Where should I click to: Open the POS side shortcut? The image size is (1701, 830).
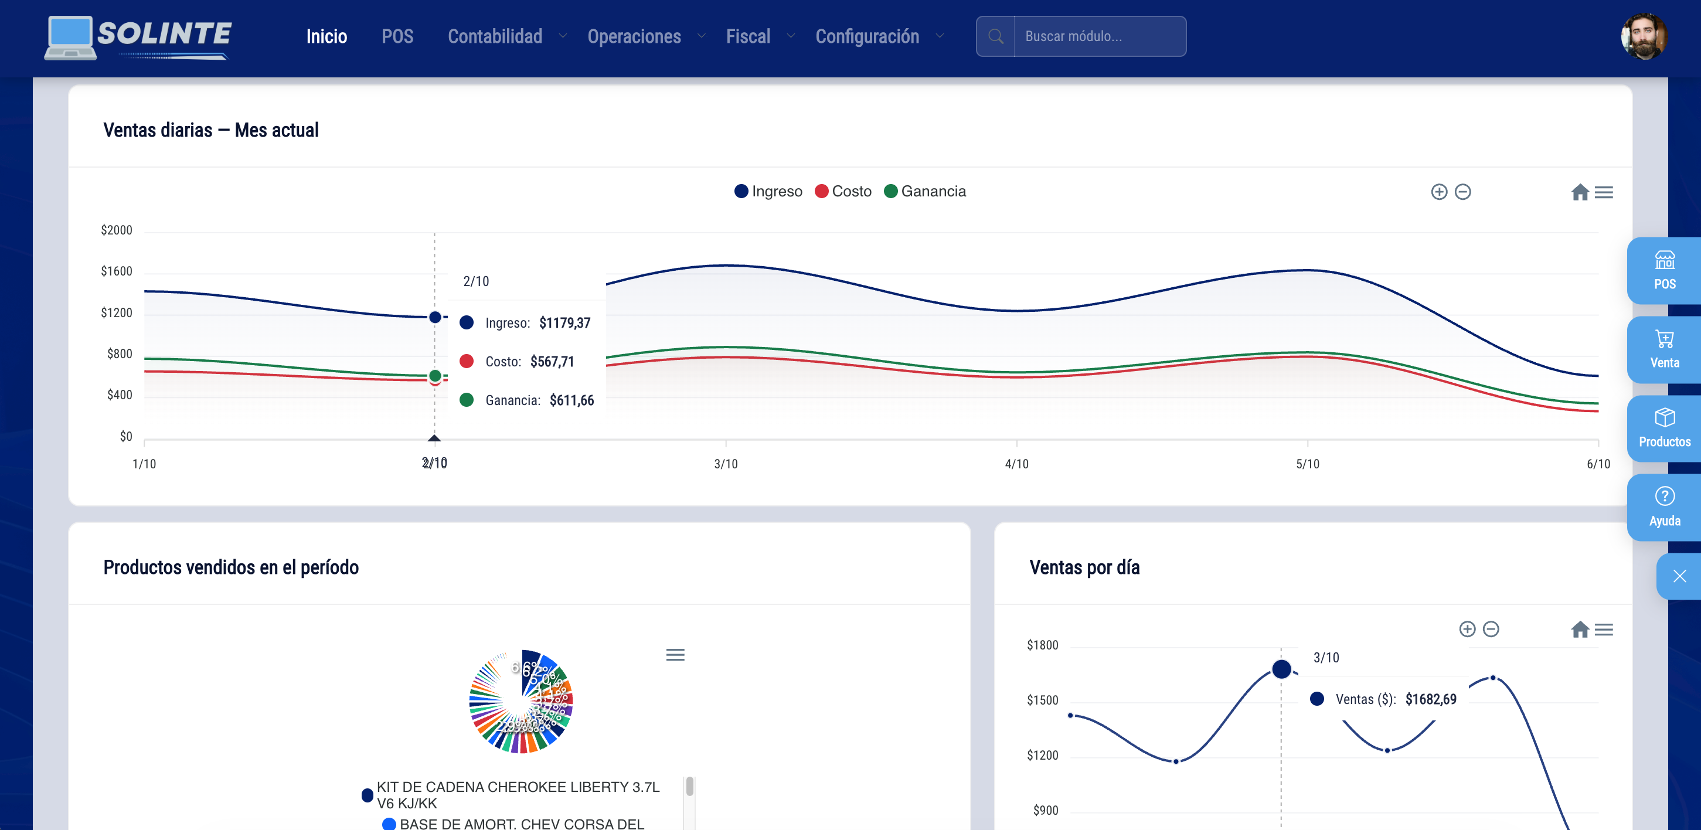click(x=1664, y=271)
